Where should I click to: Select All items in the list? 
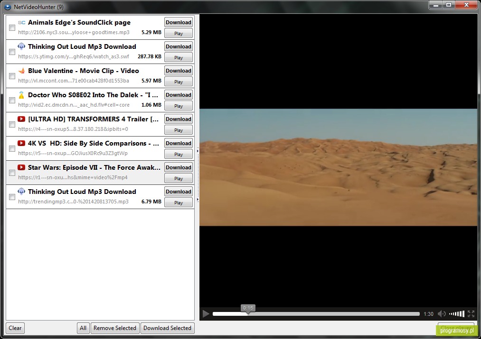click(83, 328)
